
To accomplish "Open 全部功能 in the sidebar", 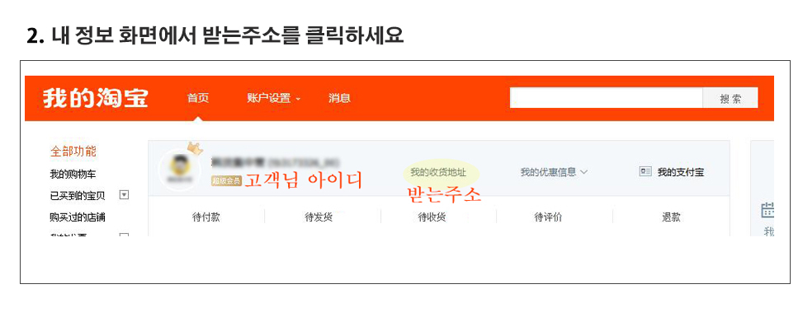I will [x=73, y=152].
